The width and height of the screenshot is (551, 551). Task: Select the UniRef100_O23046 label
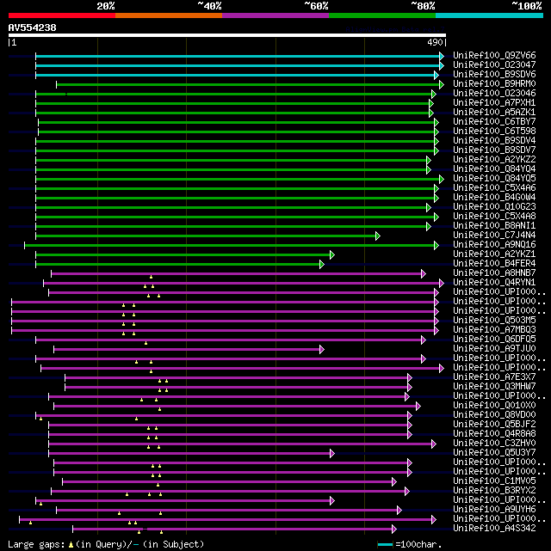click(x=494, y=93)
